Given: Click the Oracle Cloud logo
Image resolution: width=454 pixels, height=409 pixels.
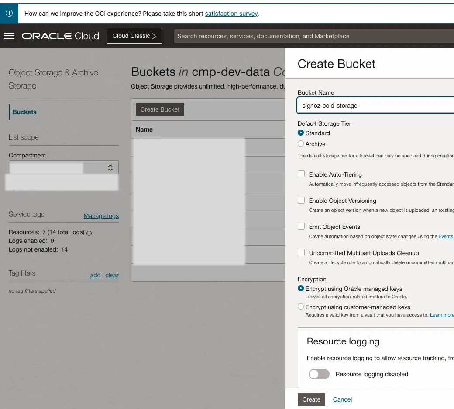Looking at the screenshot, I should (x=60, y=36).
